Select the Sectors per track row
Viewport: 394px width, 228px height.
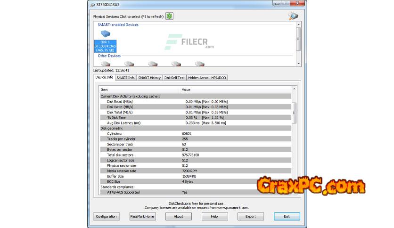point(196,144)
